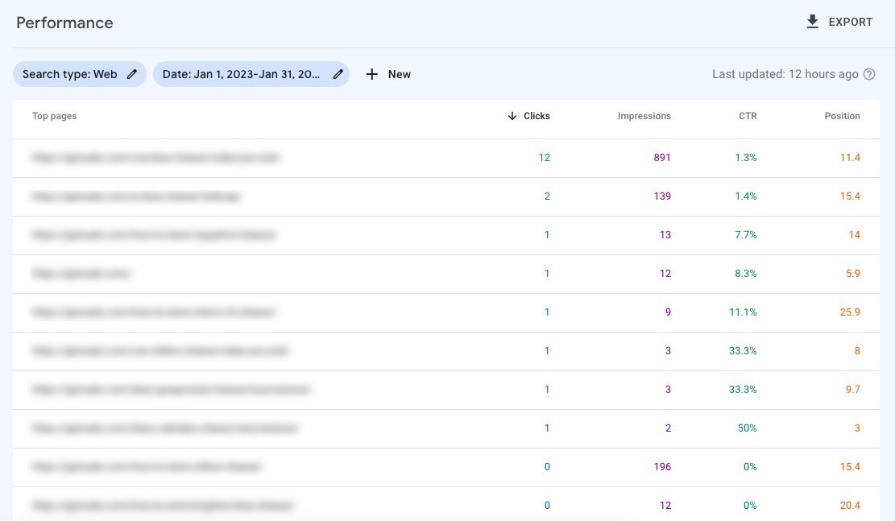Click the plus icon to add new filter
This screenshot has width=895, height=521.
coord(371,74)
